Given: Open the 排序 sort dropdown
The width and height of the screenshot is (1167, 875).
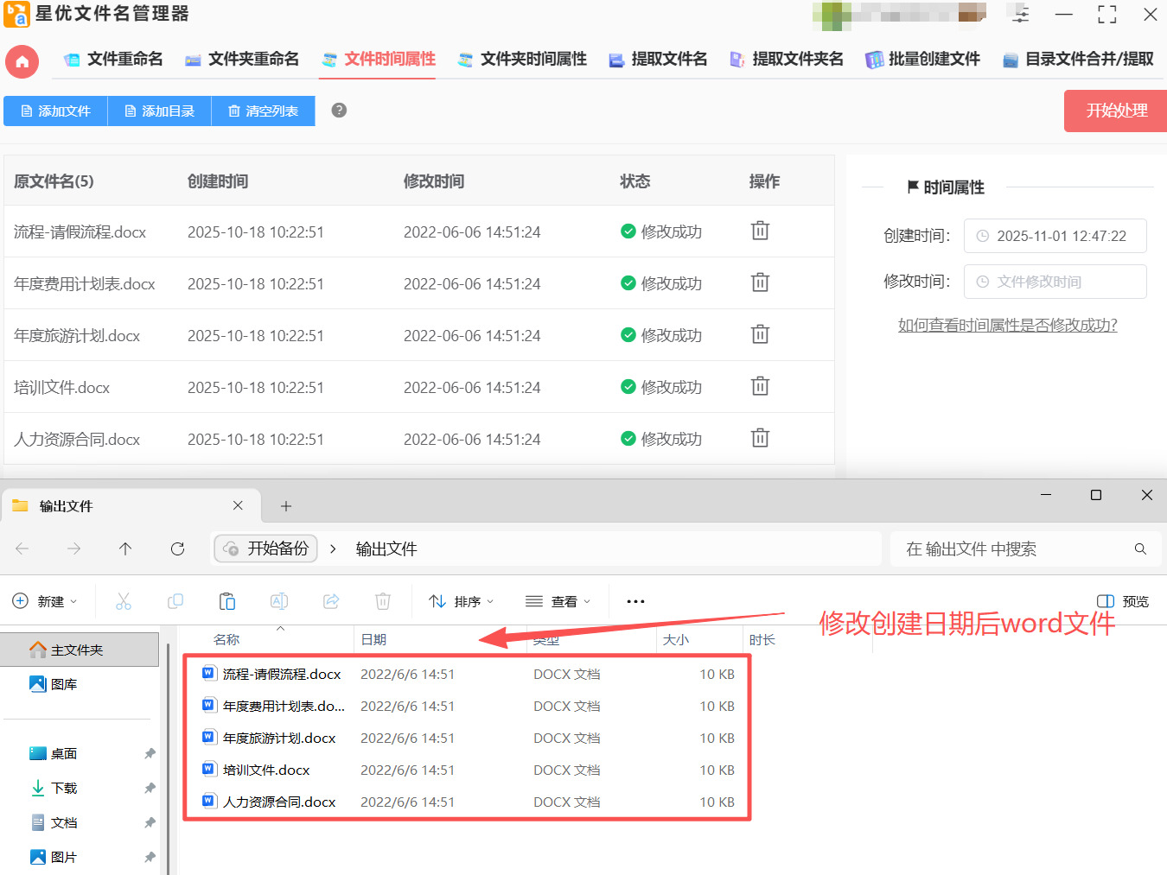Looking at the screenshot, I should coord(462,601).
